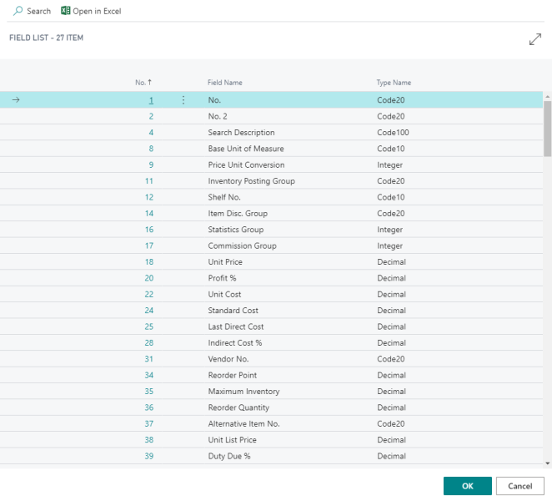
Task: Open the three-dot row menu
Action: coord(183,100)
